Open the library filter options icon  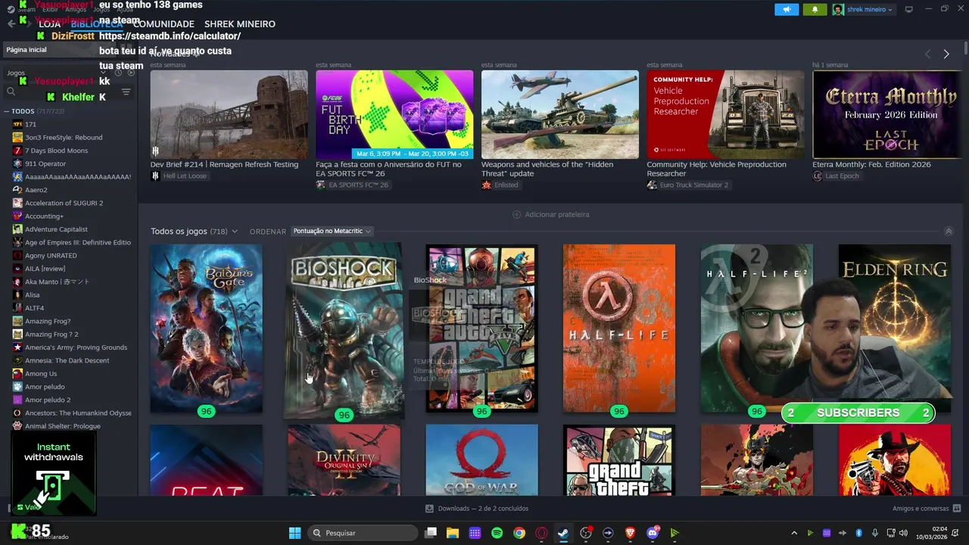click(x=126, y=92)
